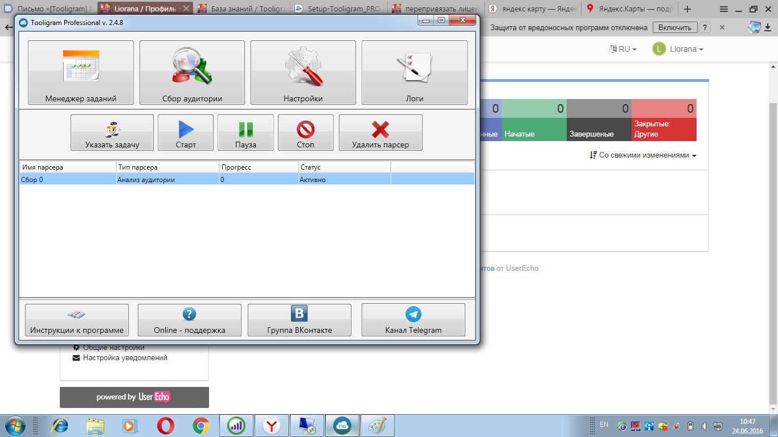778x437 pixels.
Task: Click powered by UserEcho banner
Action: click(134, 397)
